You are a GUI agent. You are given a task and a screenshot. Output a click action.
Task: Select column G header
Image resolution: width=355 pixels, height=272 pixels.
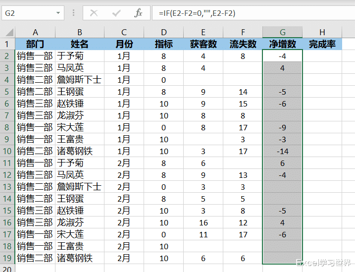pos(282,32)
